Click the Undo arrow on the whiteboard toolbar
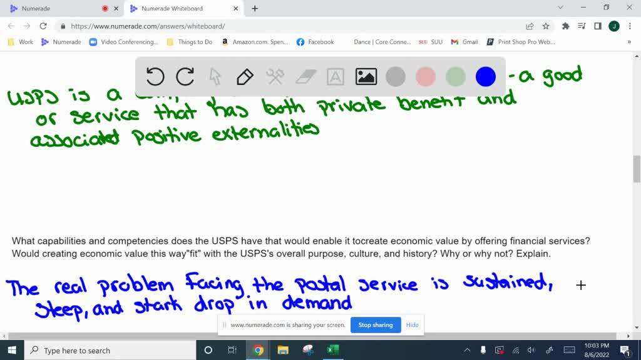 click(x=155, y=76)
